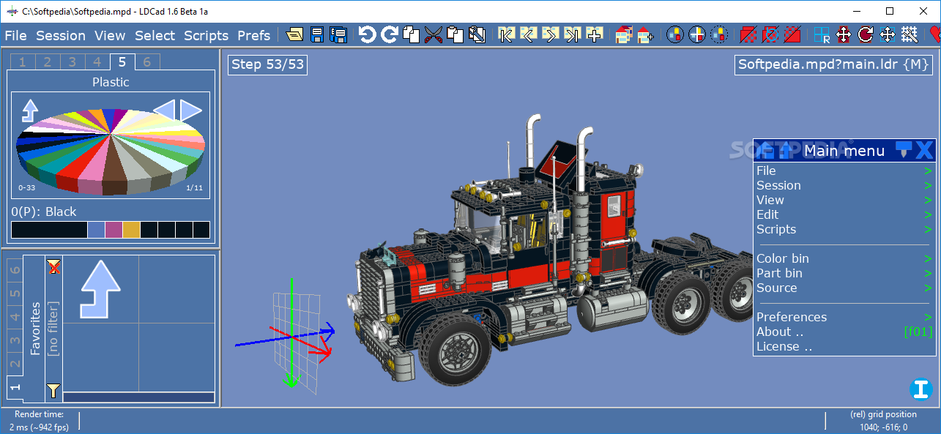Expand the View submenu in Main menu
Viewport: 941px width, 434px height.
(x=844, y=200)
